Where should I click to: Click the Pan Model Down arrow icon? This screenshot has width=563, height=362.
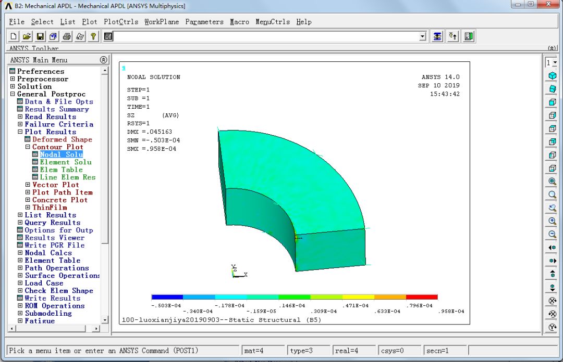tap(552, 288)
